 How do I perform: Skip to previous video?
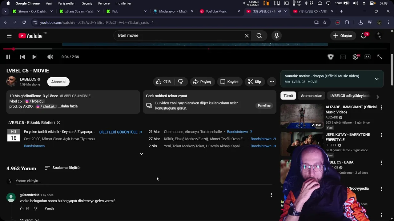click(22, 57)
